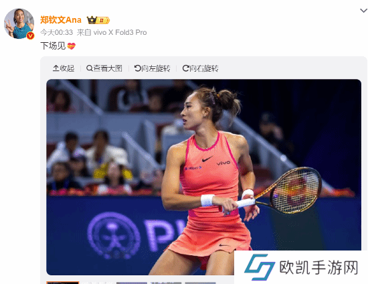Click the 欧凯手游网 watermark logo icon

click(x=260, y=267)
